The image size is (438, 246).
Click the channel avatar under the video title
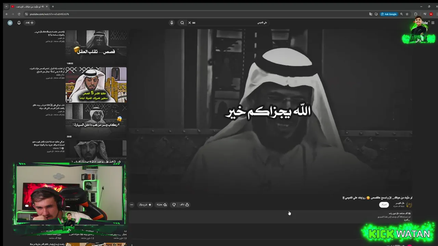(409, 205)
